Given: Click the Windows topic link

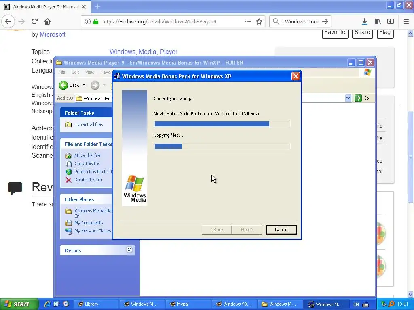Looking at the screenshot, I should 122,52.
